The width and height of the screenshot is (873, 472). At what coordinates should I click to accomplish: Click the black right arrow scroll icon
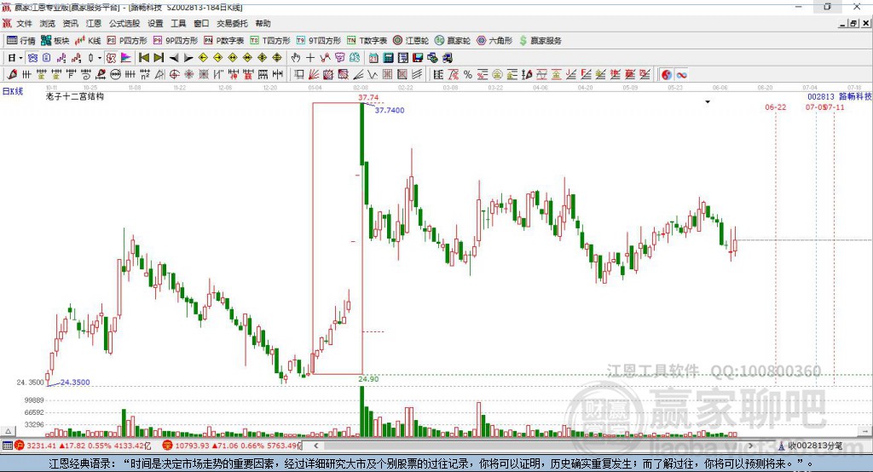pos(188,58)
